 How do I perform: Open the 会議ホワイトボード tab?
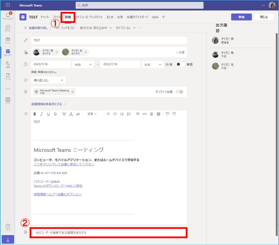[137, 17]
